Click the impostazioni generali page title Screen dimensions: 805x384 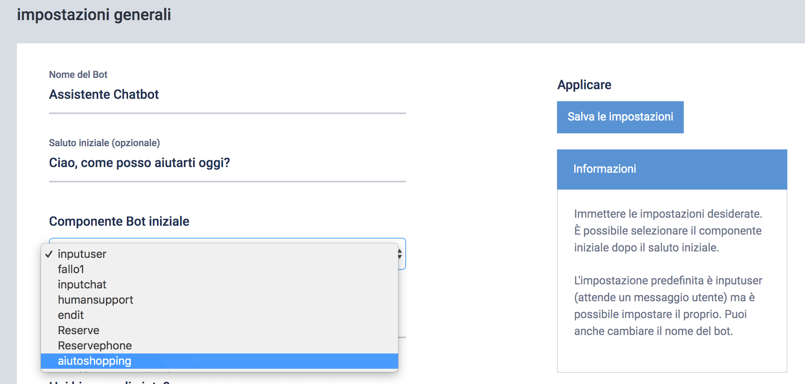coord(94,14)
